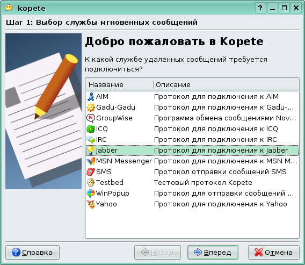Click truncated description in WinPopup row
This screenshot has width=305, height=265.
(x=224, y=194)
